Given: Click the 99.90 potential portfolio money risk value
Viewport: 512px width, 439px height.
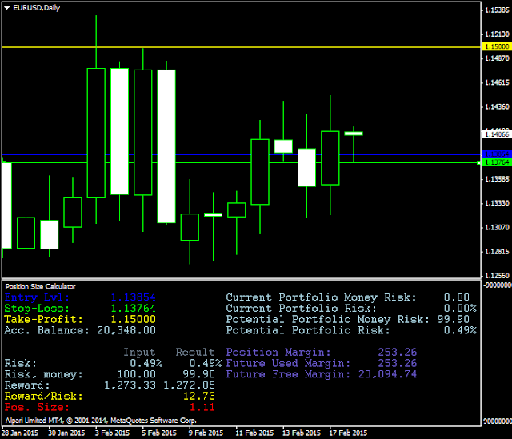Looking at the screenshot, I should click(453, 319).
